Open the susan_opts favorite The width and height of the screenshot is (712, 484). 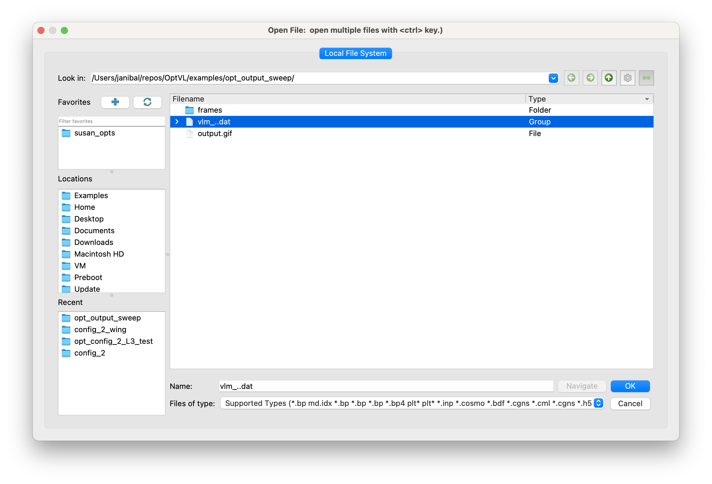111,133
